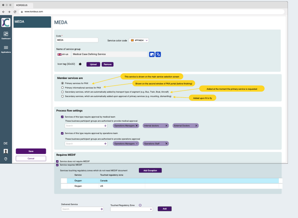Click the help icon at the sidebar bottom

(6, 159)
